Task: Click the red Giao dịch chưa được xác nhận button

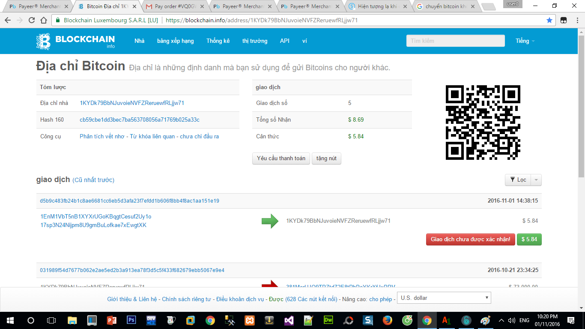Action: click(471, 239)
